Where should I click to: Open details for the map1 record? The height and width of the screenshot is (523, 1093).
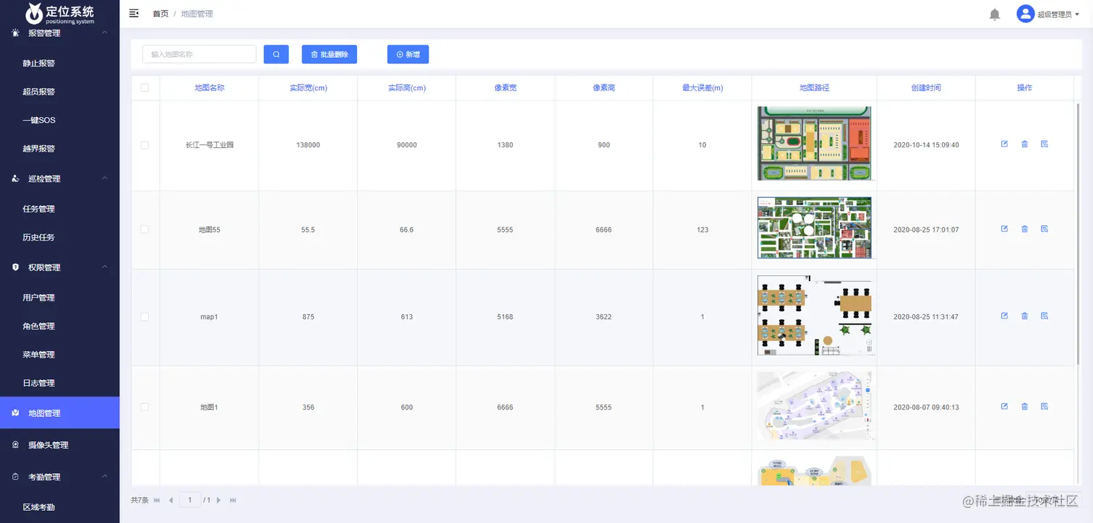point(1044,316)
